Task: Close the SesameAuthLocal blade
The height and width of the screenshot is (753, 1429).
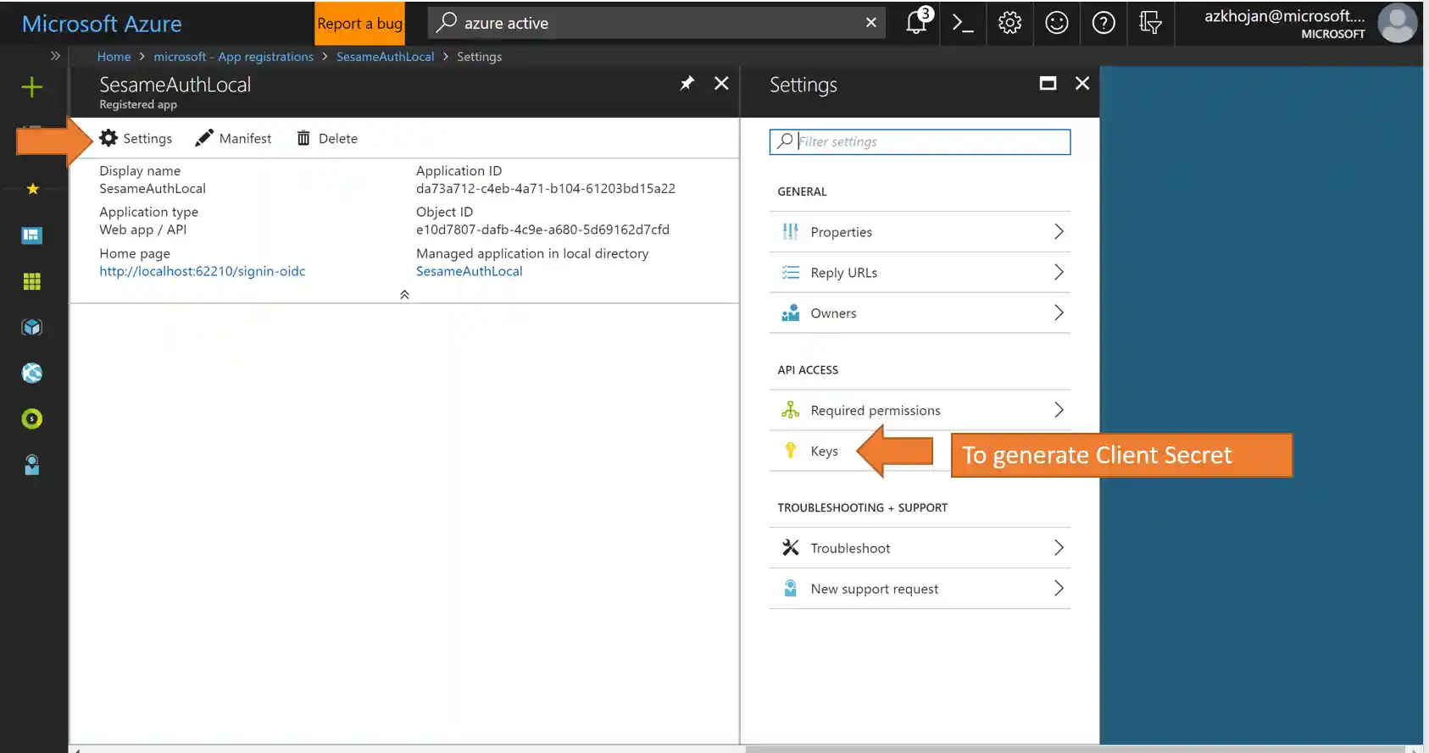Action: (x=721, y=83)
